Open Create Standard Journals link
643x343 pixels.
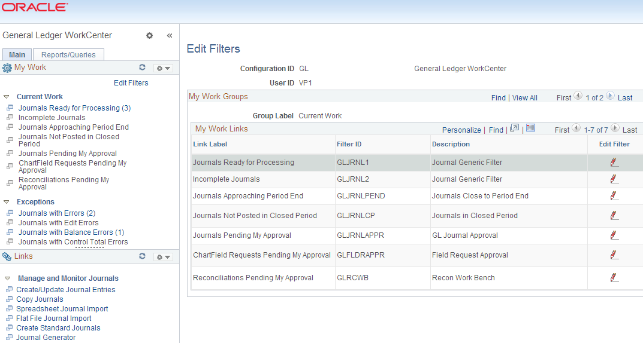coord(58,328)
